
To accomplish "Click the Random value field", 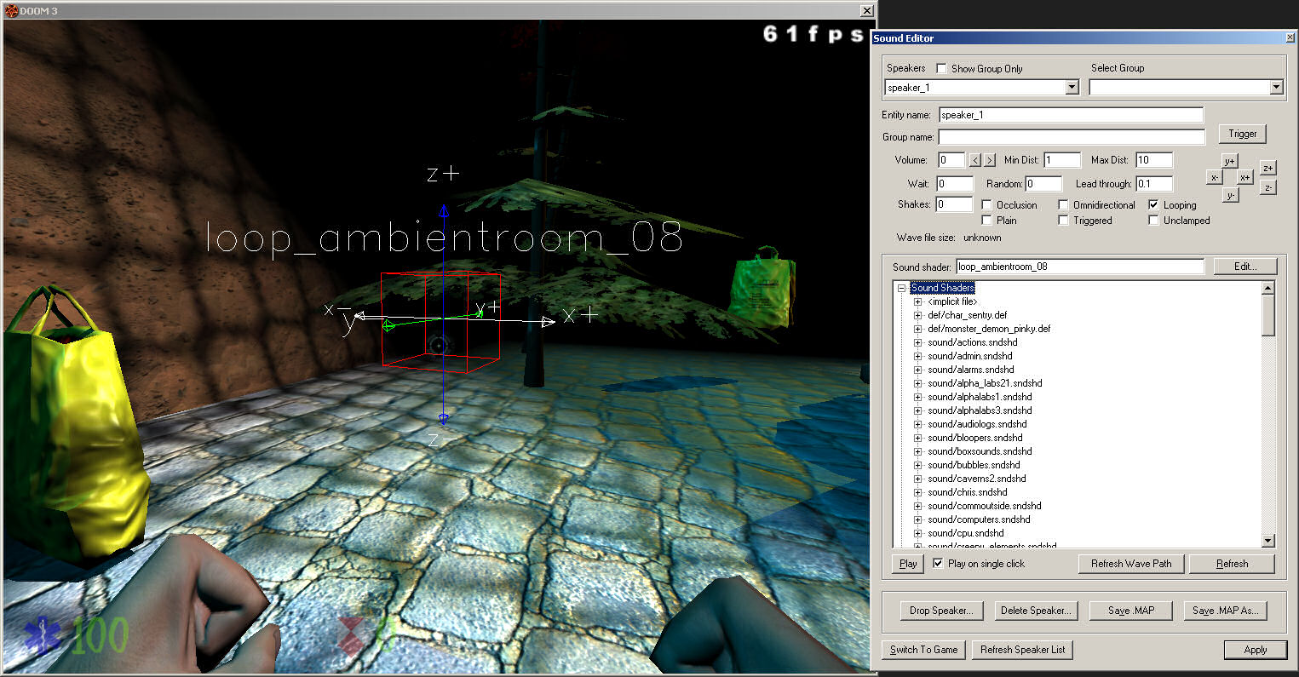I will click(1043, 184).
